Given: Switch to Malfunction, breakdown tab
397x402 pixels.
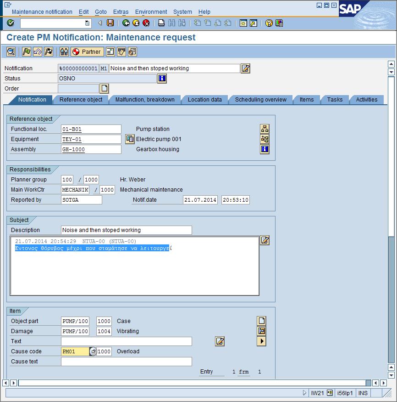Looking at the screenshot, I should [145, 100].
